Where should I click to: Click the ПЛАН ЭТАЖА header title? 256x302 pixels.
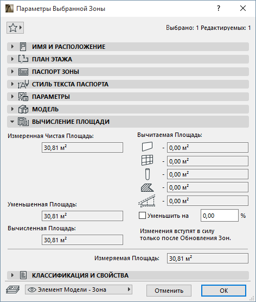[52, 59]
